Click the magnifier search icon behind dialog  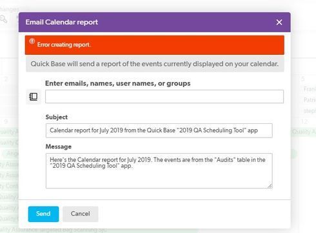(3, 19)
